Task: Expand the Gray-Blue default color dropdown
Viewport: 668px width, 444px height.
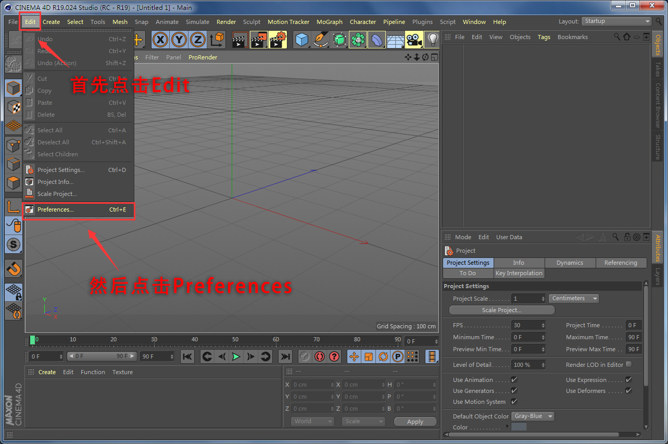Action: pyautogui.click(x=533, y=416)
